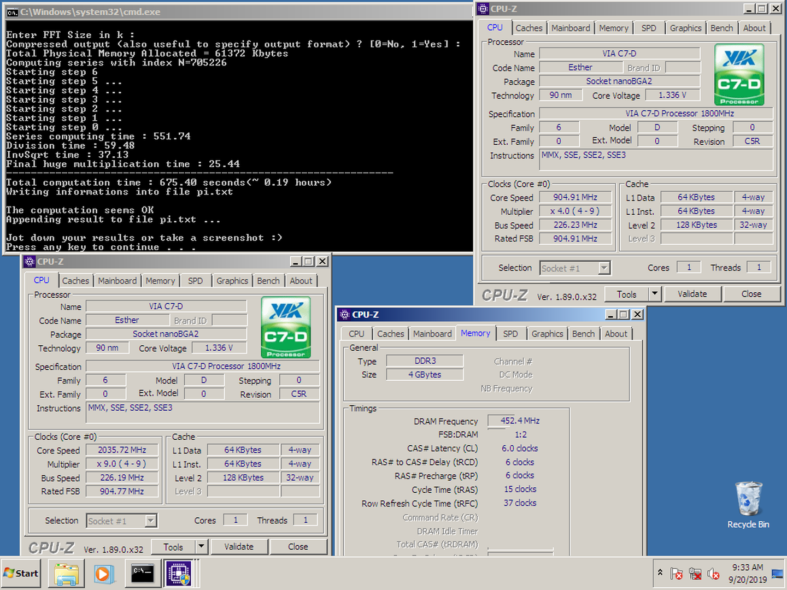Open Bench tab in bottom-left CPU-Z
Viewport: 787px width, 590px height.
click(268, 281)
